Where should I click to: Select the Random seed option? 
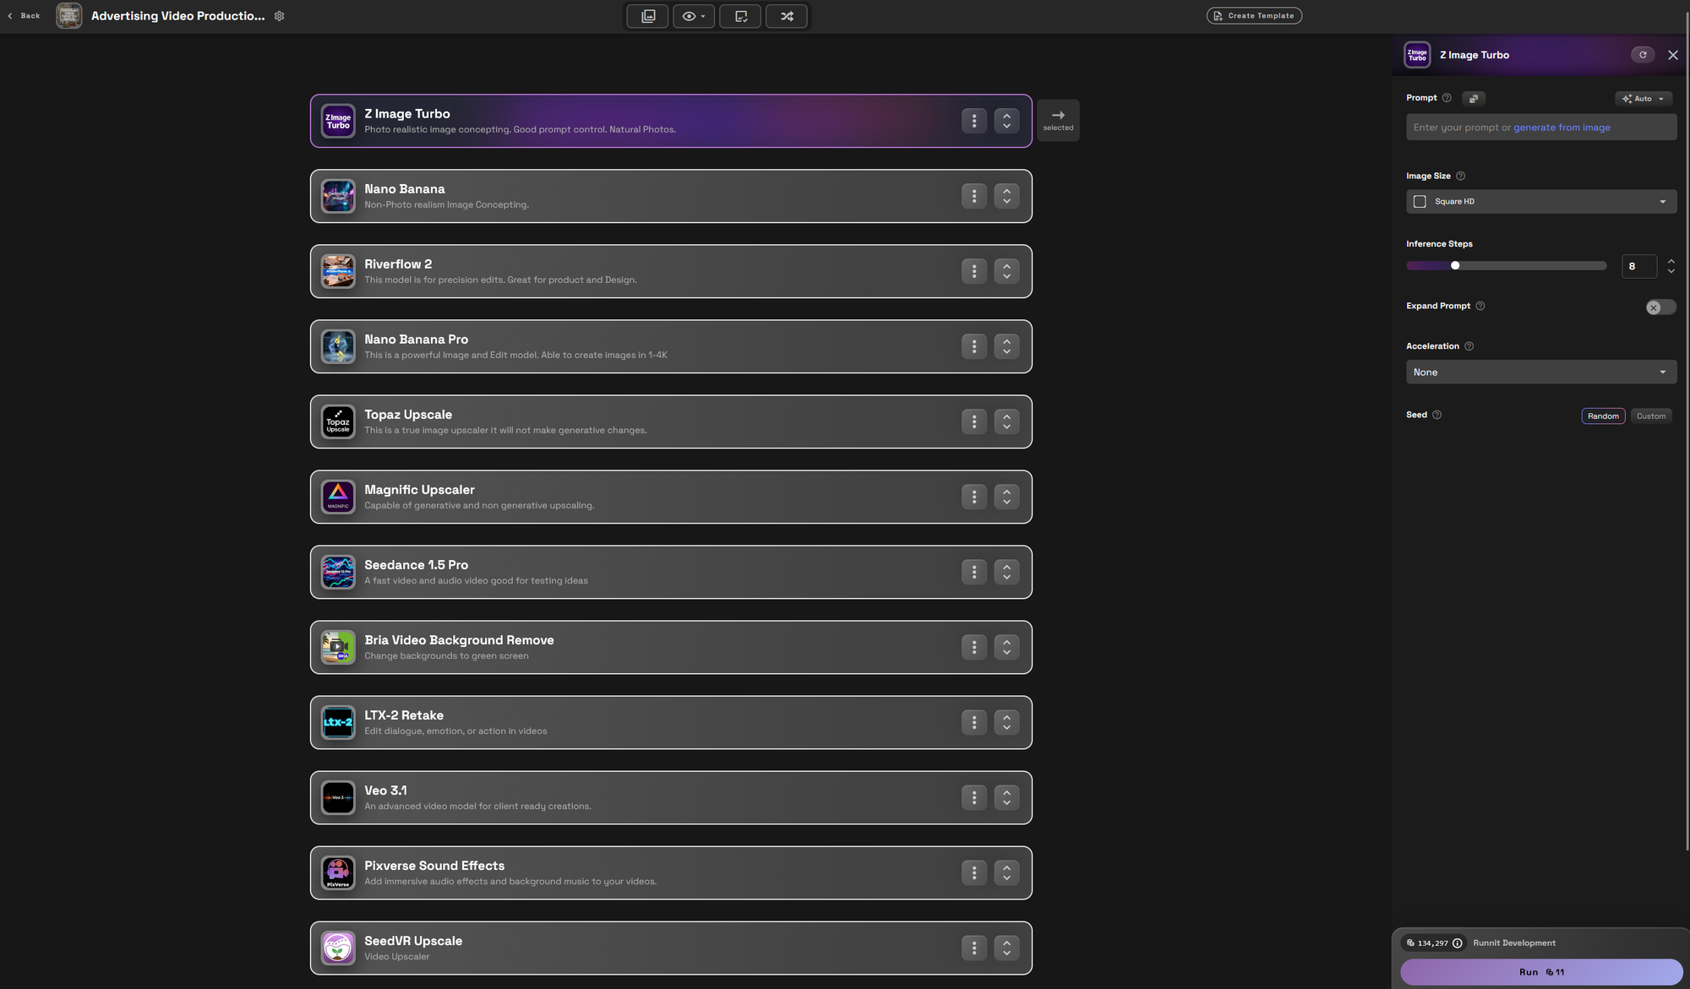click(x=1602, y=416)
